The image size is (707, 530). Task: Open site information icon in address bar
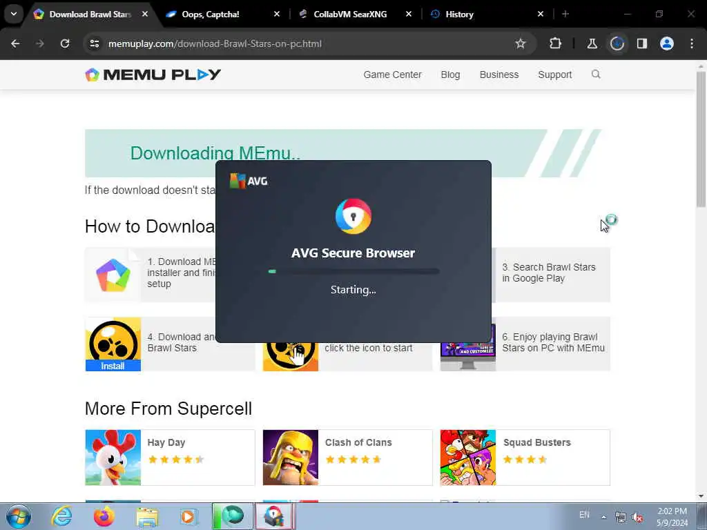pyautogui.click(x=95, y=43)
